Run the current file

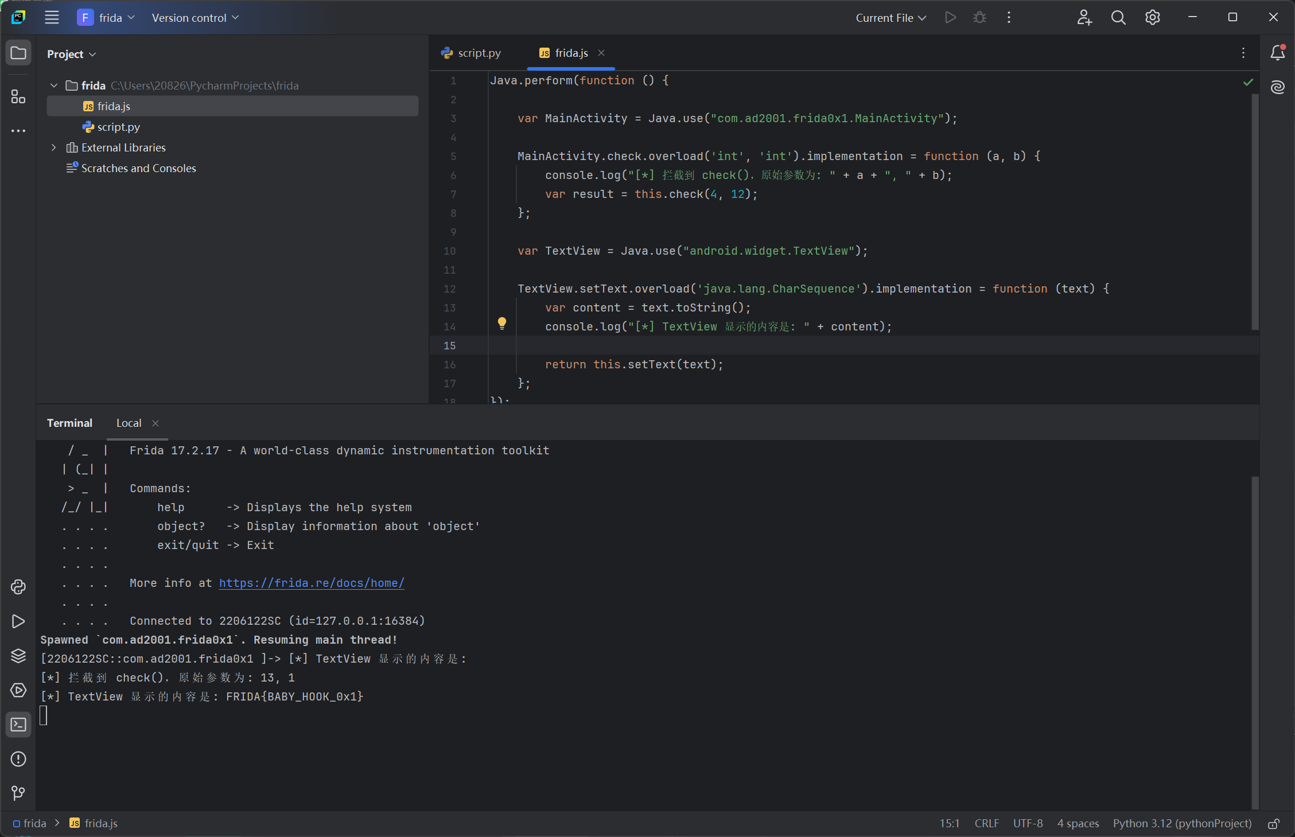950,17
